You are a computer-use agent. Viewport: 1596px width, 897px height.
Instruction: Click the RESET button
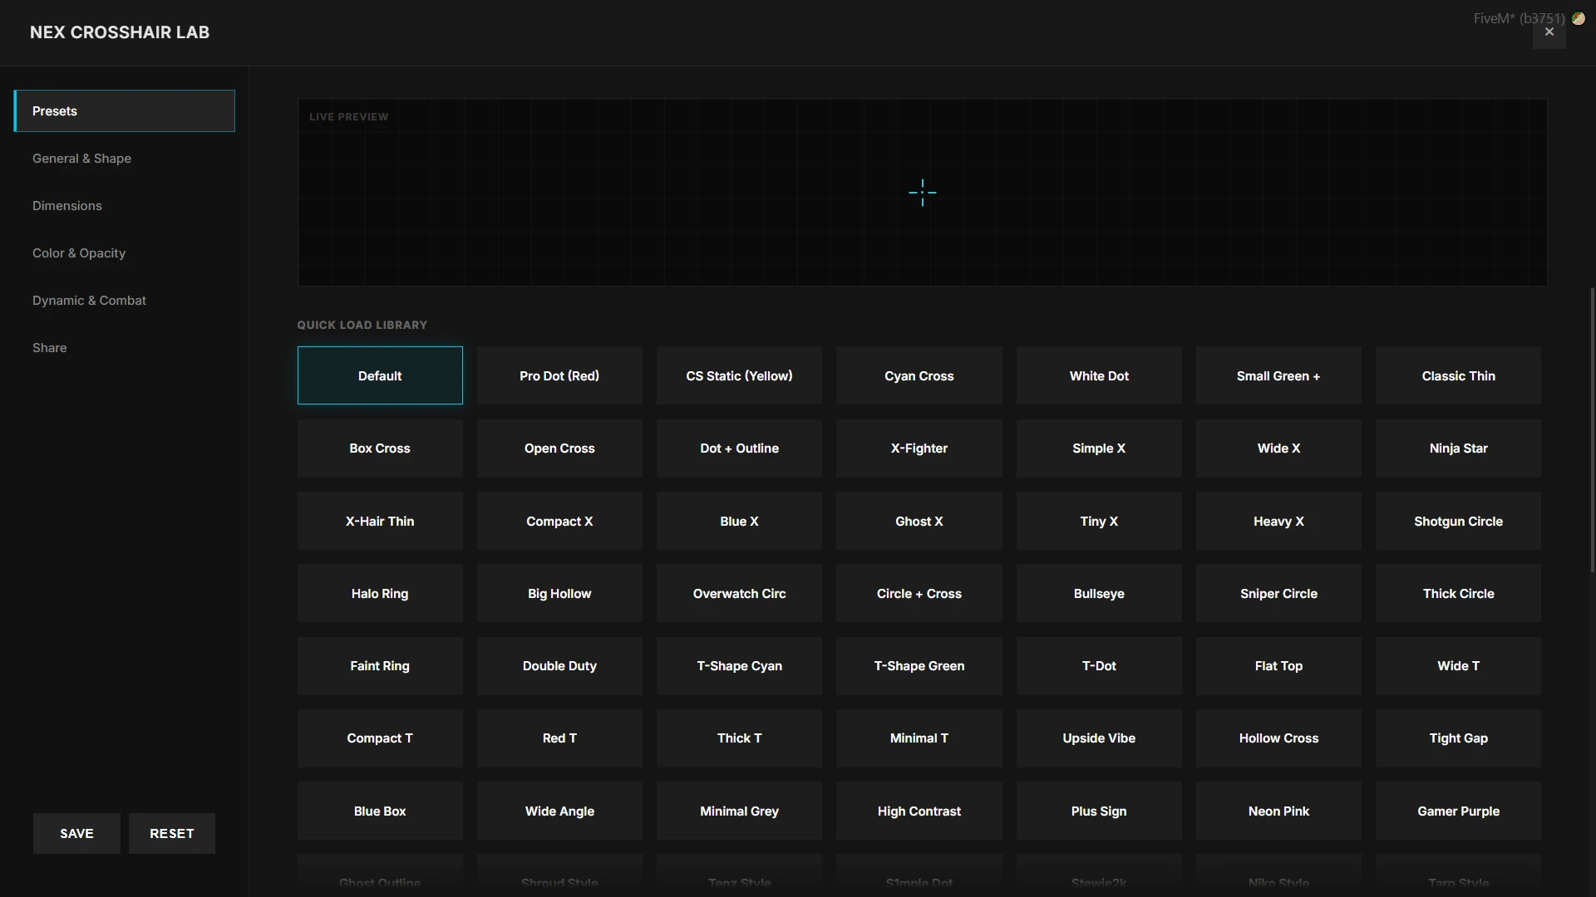click(x=172, y=833)
